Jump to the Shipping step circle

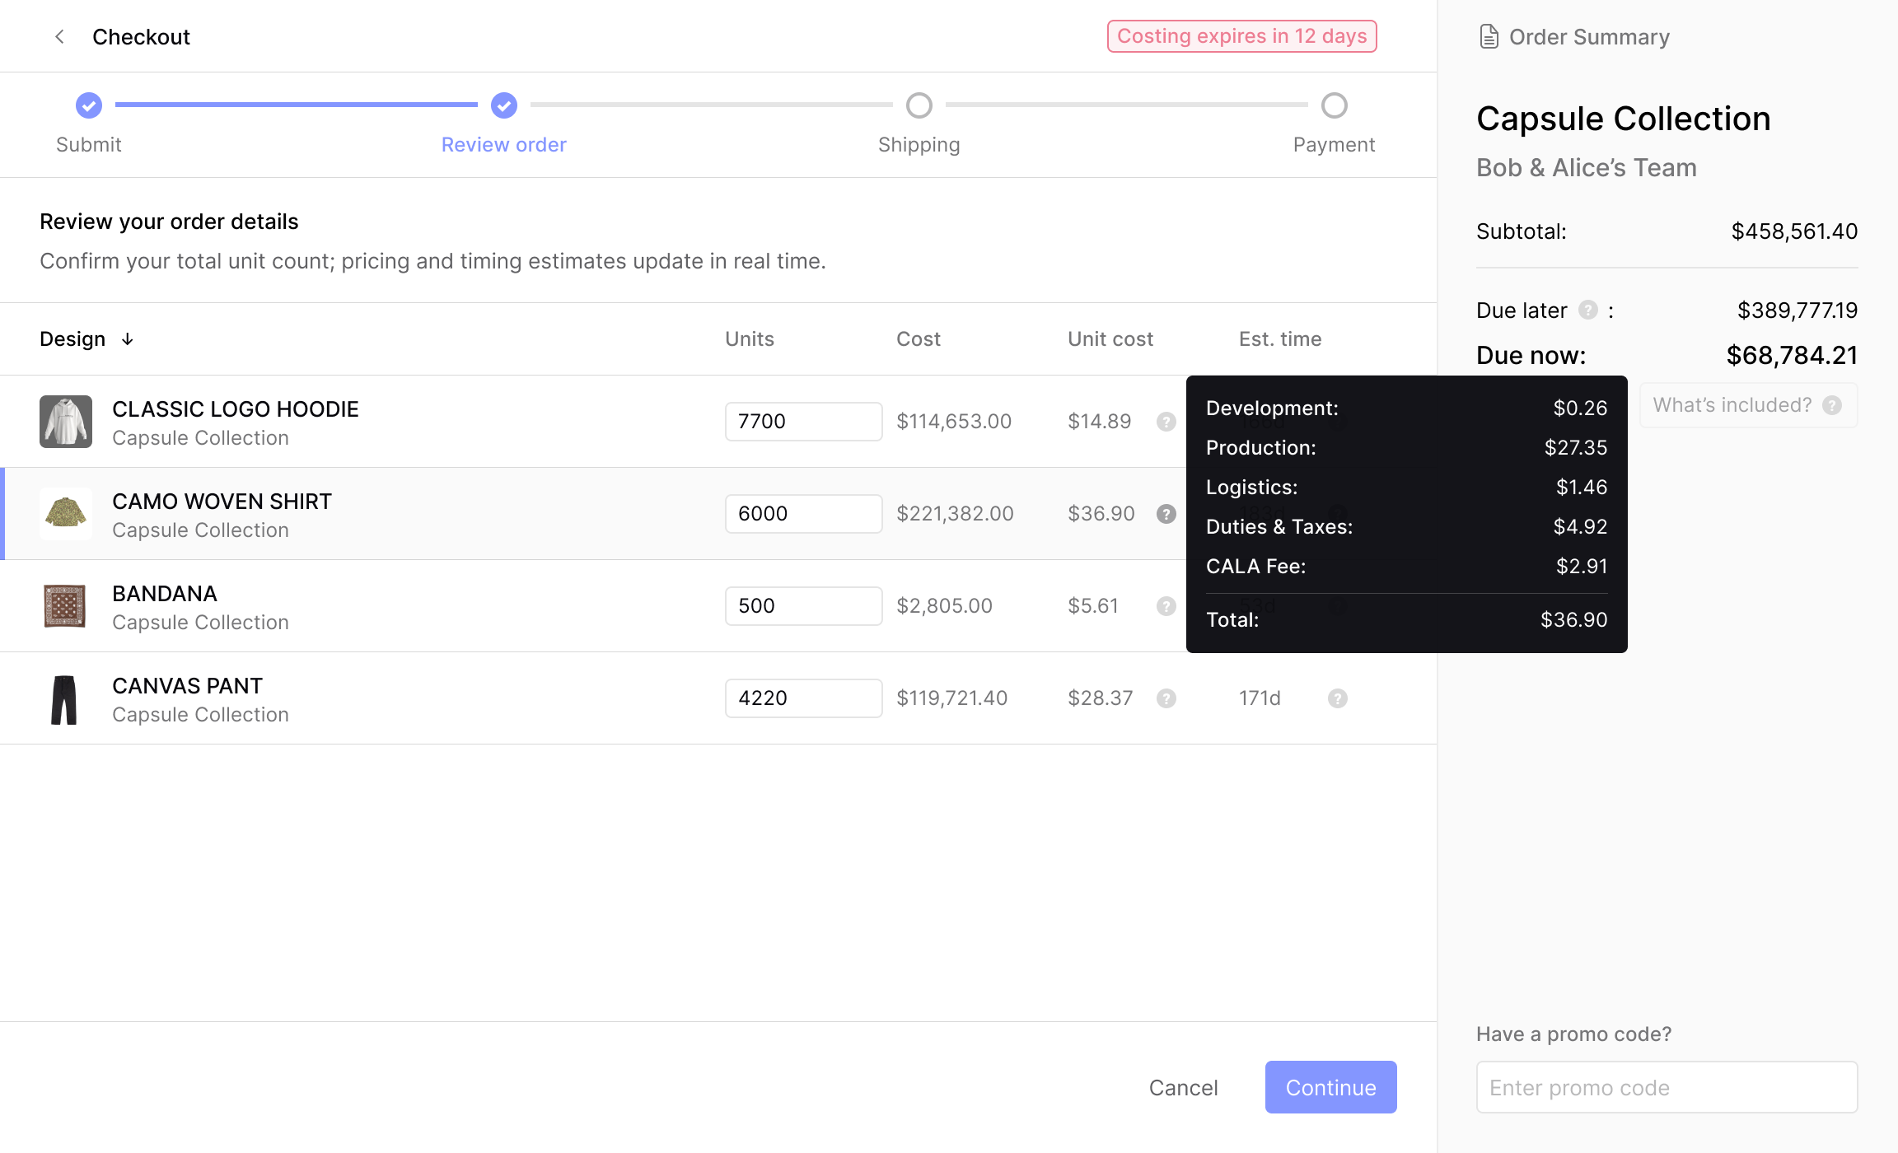tap(919, 105)
